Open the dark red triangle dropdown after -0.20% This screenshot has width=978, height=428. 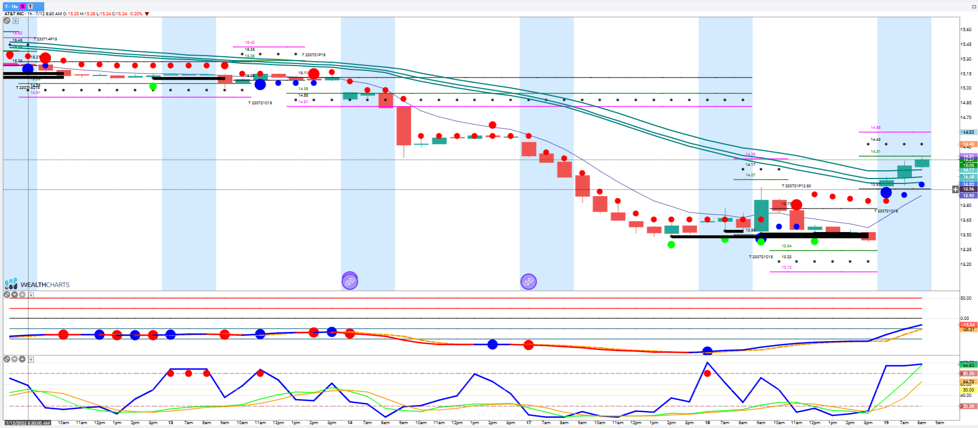click(x=147, y=14)
